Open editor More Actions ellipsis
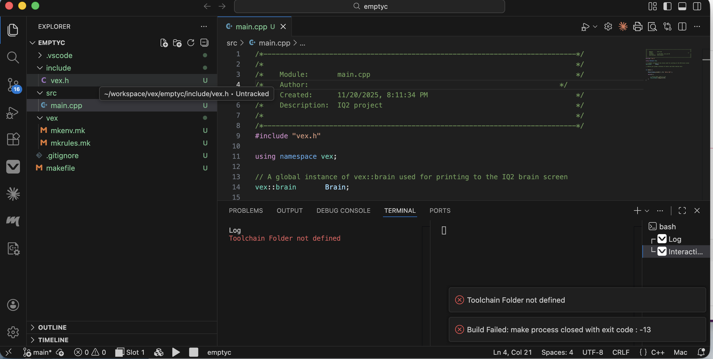Screen dimensions: 713x359 697,27
